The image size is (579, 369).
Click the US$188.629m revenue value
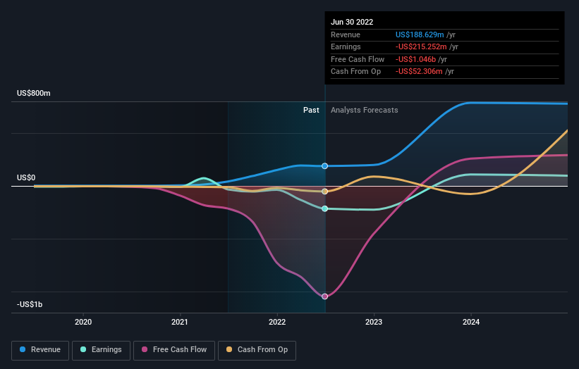pyautogui.click(x=420, y=35)
